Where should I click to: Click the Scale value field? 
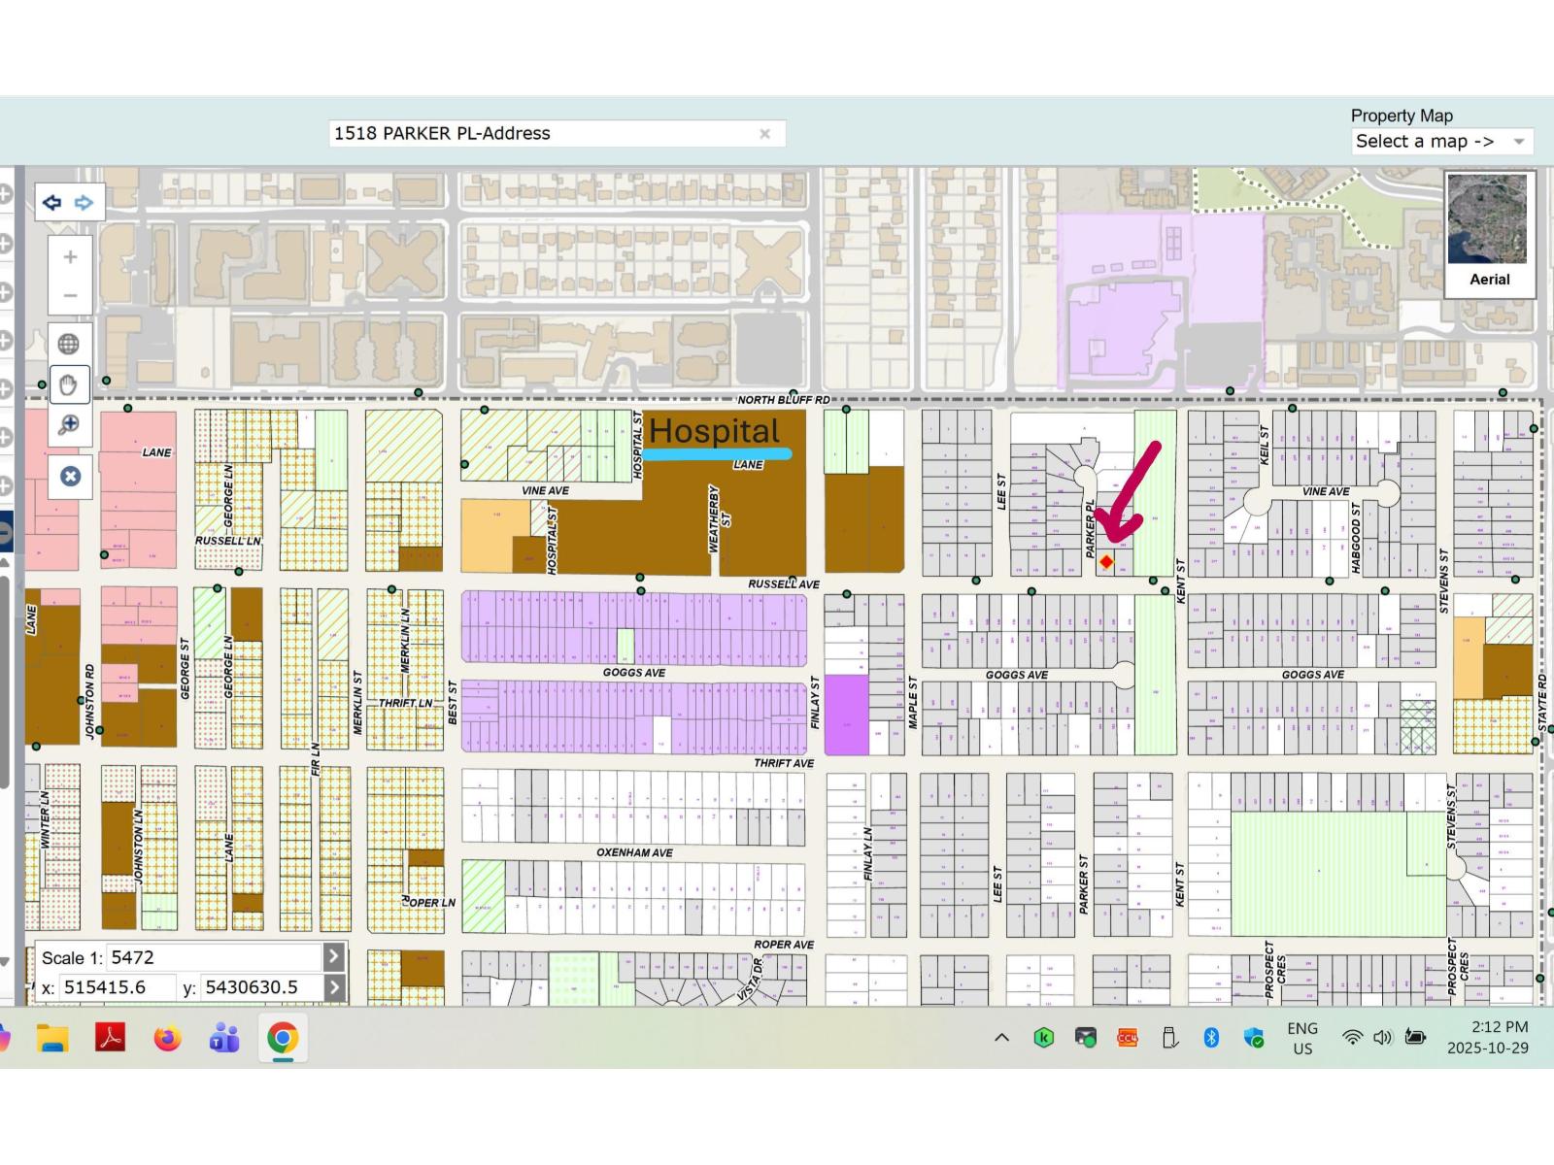(212, 957)
